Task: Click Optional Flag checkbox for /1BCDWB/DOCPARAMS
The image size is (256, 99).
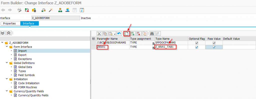Action: click(x=197, y=43)
